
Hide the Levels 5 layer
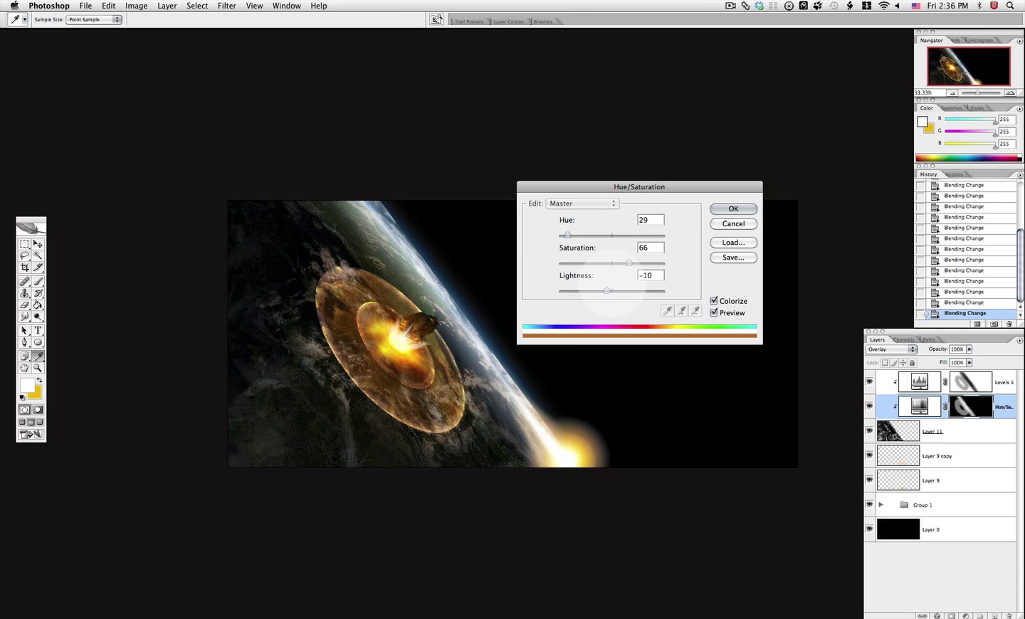tap(869, 381)
